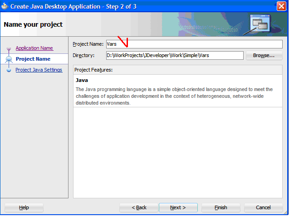Screen dimensions: 289x216
Task: Go back with the < Back button
Action: click(139, 207)
